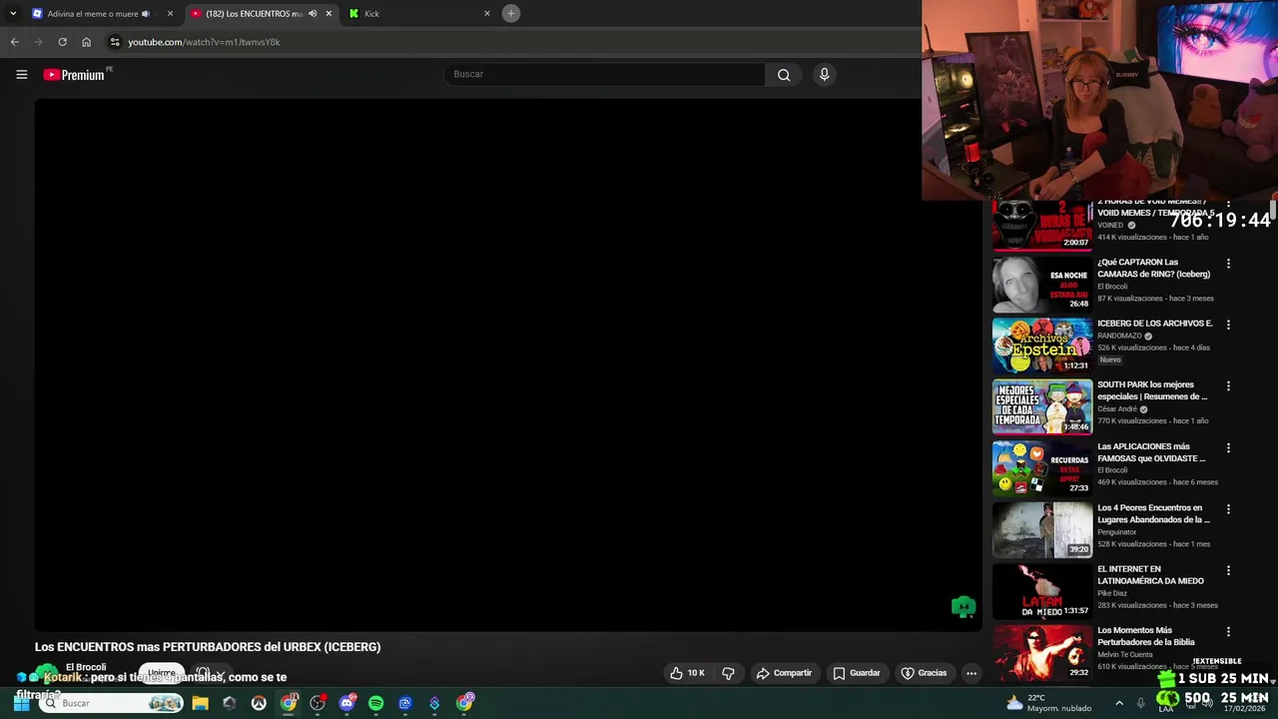Open South Park 'mejores especiales' thumbnail
Viewport: 1278px width, 719px height.
coord(1042,406)
